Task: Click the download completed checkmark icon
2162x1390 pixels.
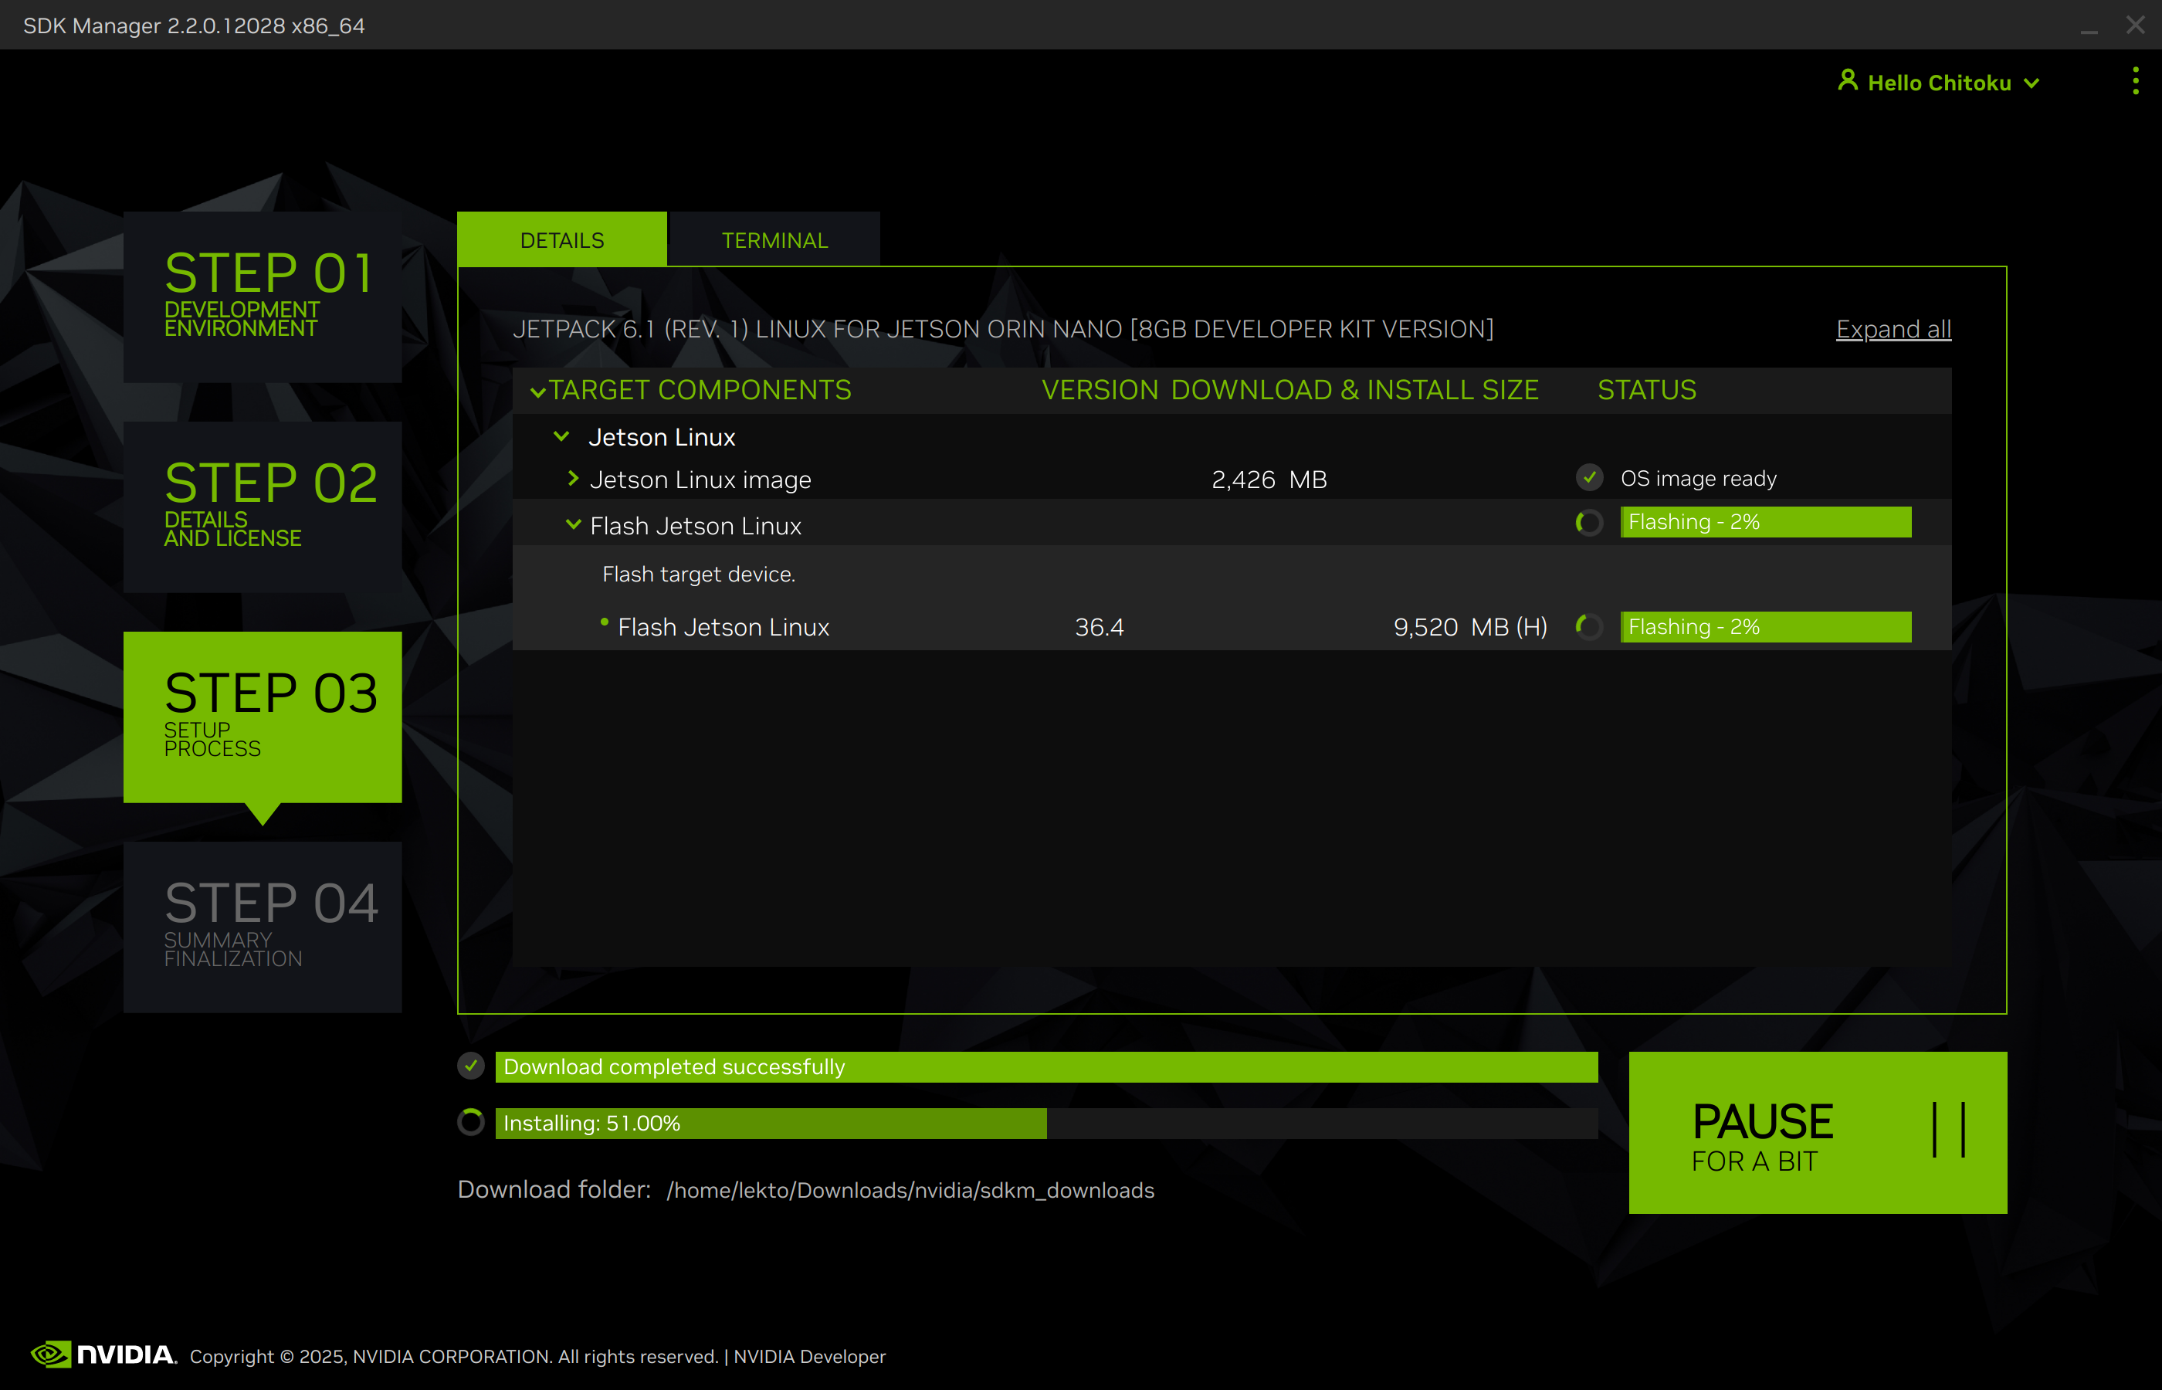Action: (x=470, y=1066)
